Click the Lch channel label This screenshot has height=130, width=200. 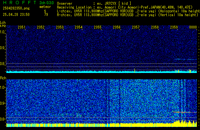coord(3,23)
